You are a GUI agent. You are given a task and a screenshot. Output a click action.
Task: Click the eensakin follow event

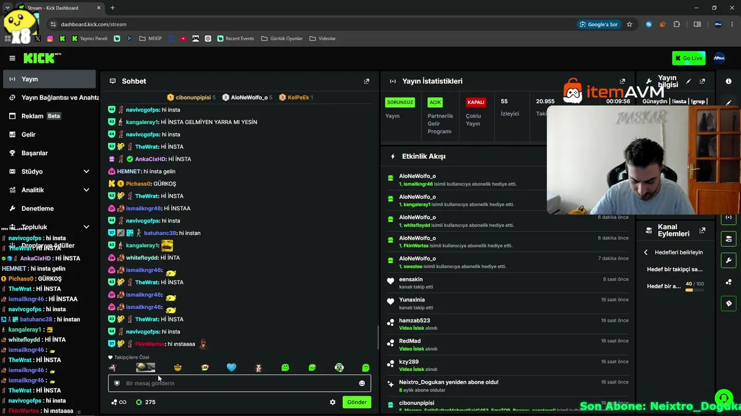point(507,283)
